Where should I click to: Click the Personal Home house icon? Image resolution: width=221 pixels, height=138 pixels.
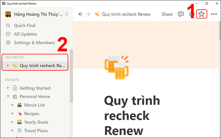pos(15,96)
